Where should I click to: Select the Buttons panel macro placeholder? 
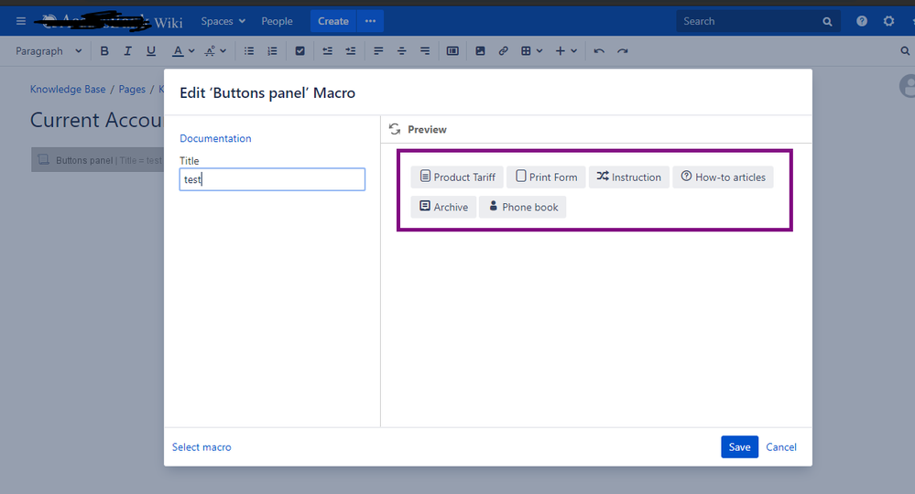[97, 159]
